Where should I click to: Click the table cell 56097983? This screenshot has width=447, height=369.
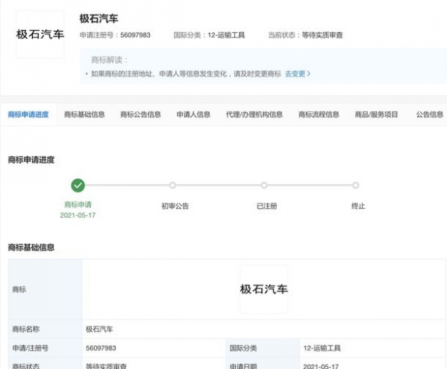(101, 348)
